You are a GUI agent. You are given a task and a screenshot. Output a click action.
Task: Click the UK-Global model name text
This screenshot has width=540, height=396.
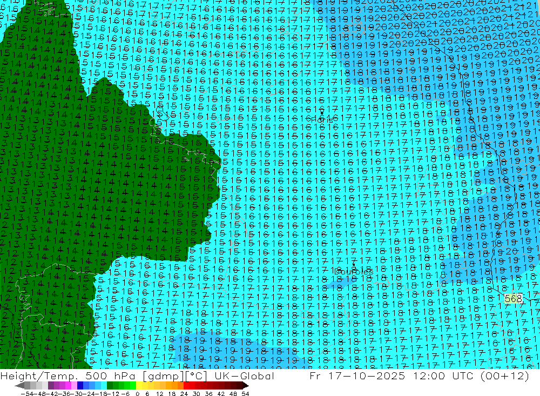[244, 376]
